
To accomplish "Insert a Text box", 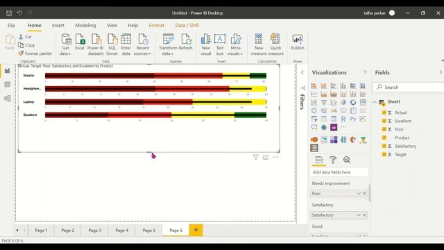I will [x=220, y=44].
